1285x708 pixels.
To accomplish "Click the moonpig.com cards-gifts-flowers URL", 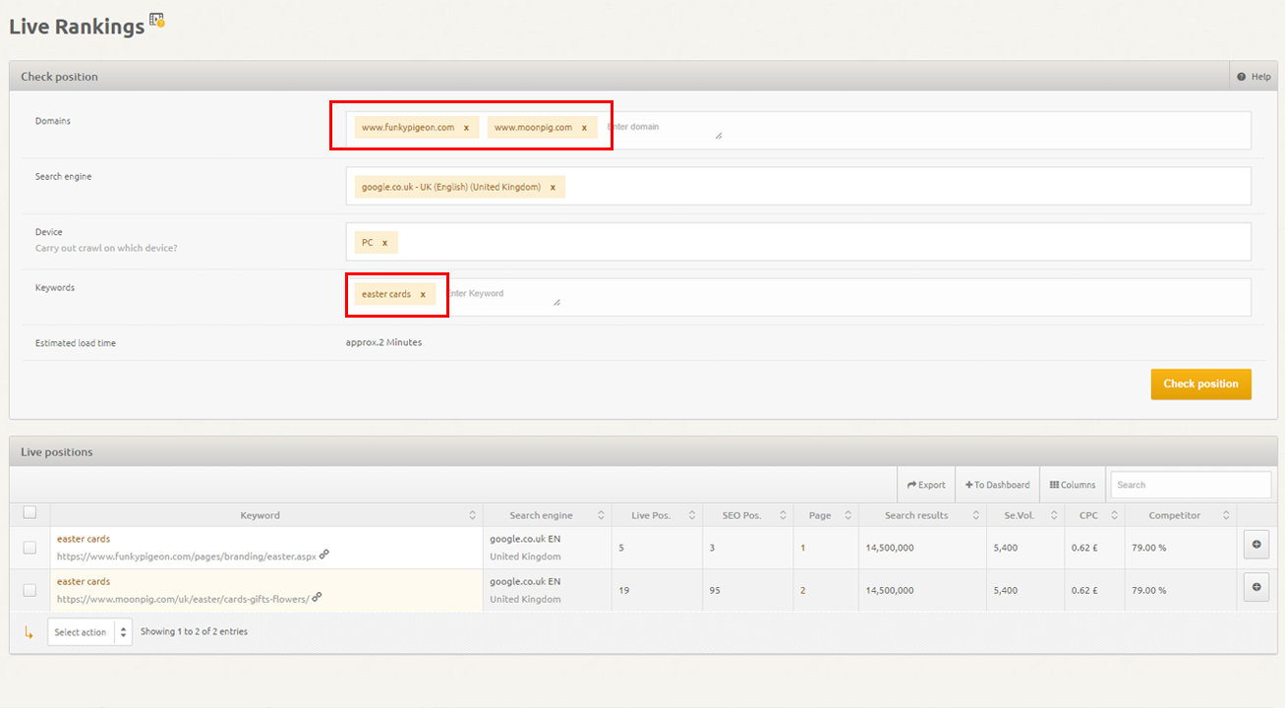I will tap(183, 599).
